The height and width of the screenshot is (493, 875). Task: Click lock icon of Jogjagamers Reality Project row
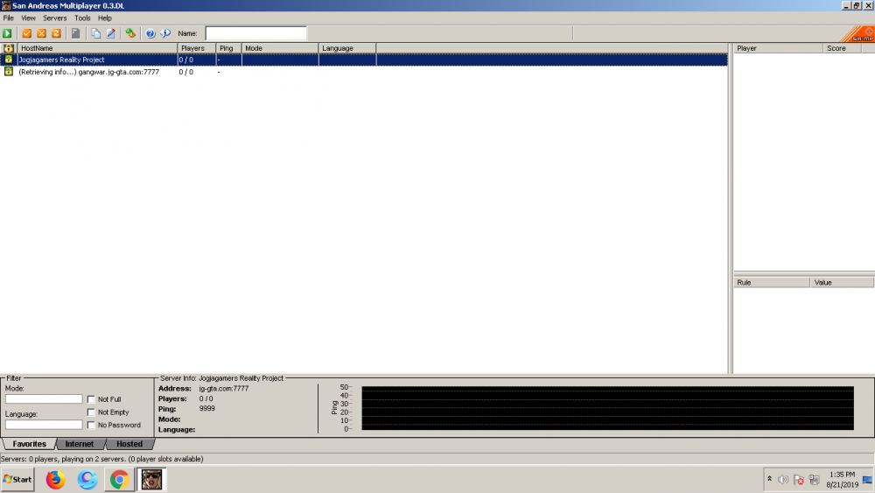[x=9, y=60]
